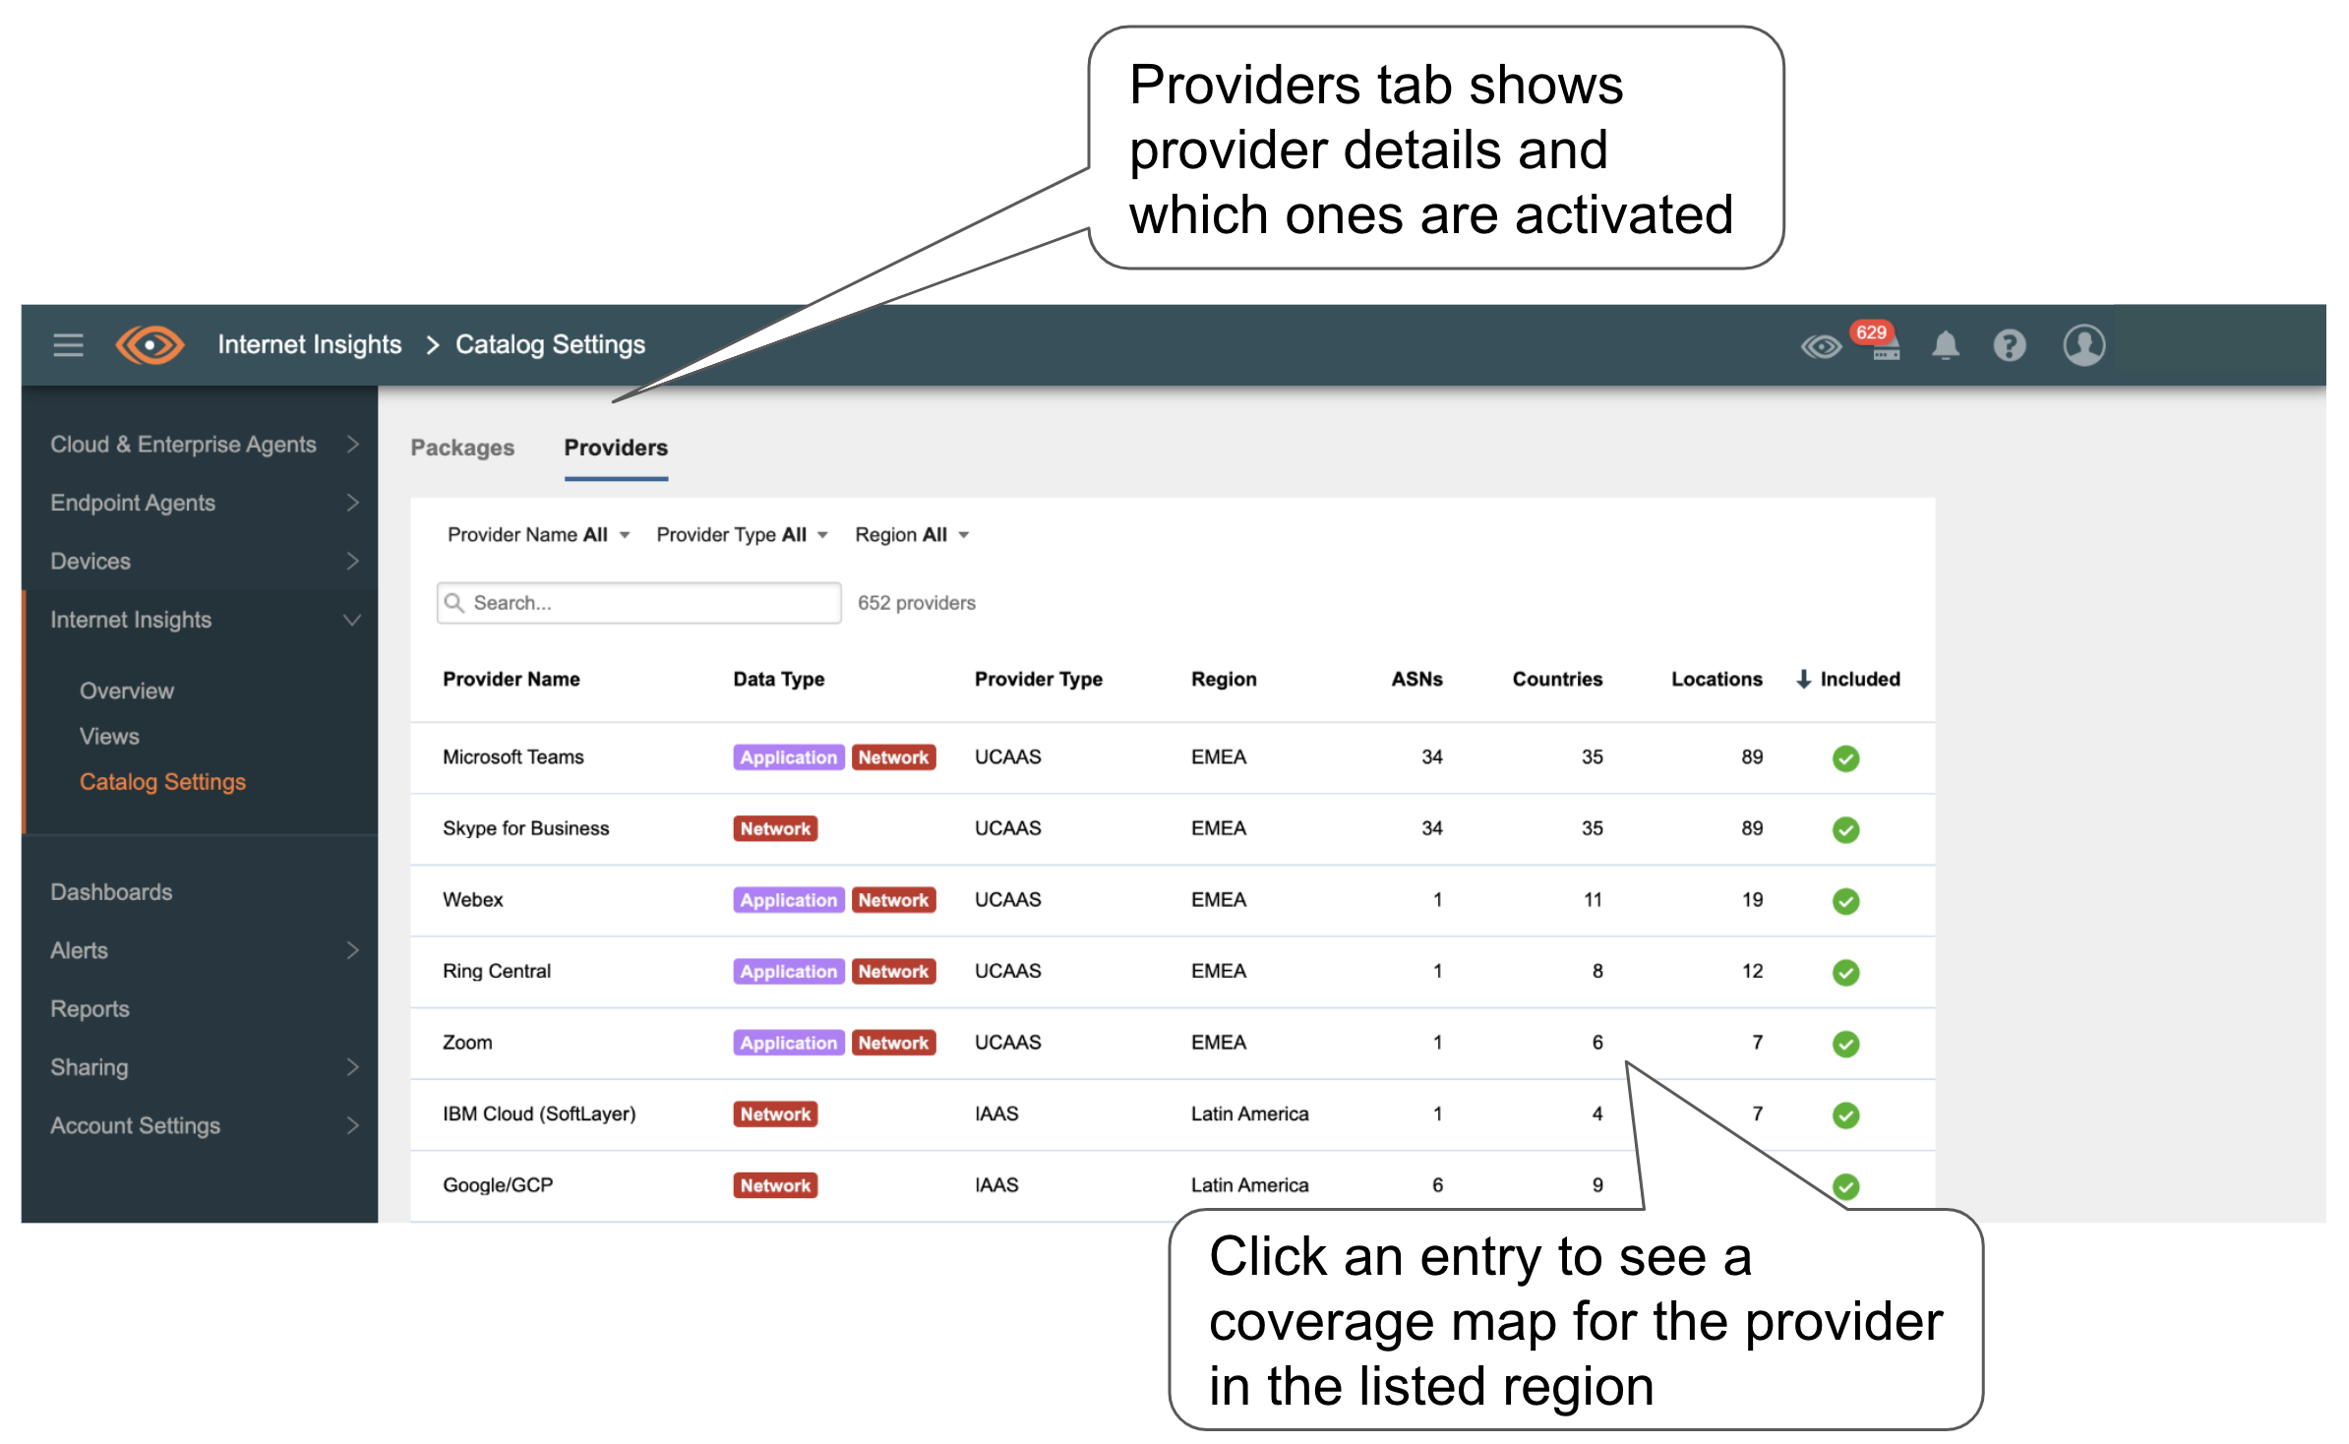Viewport: 2349px width, 1444px height.
Task: Click the green Included check for Ring Central
Action: (x=1845, y=972)
